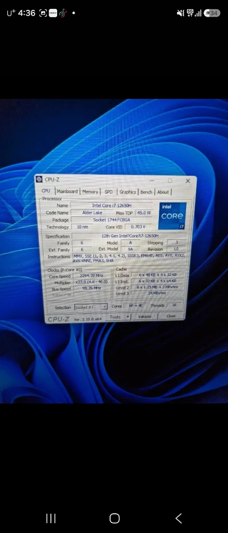Image resolution: width=228 pixels, height=533 pixels.
Task: Click the Bus Speed value 99.76 MHz
Action: (91, 288)
